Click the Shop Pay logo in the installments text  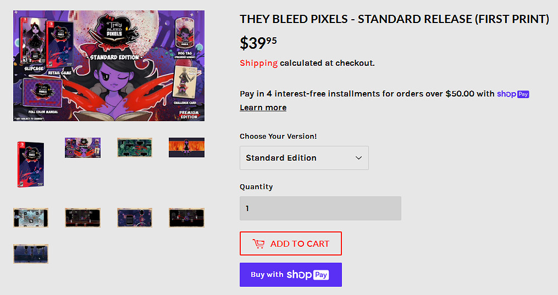(x=513, y=94)
